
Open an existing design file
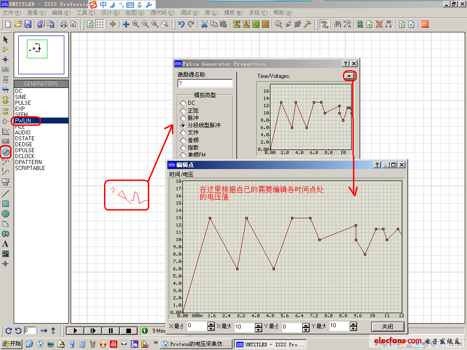18,24
